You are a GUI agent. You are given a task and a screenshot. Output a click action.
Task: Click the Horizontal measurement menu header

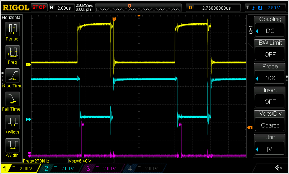(x=12, y=18)
